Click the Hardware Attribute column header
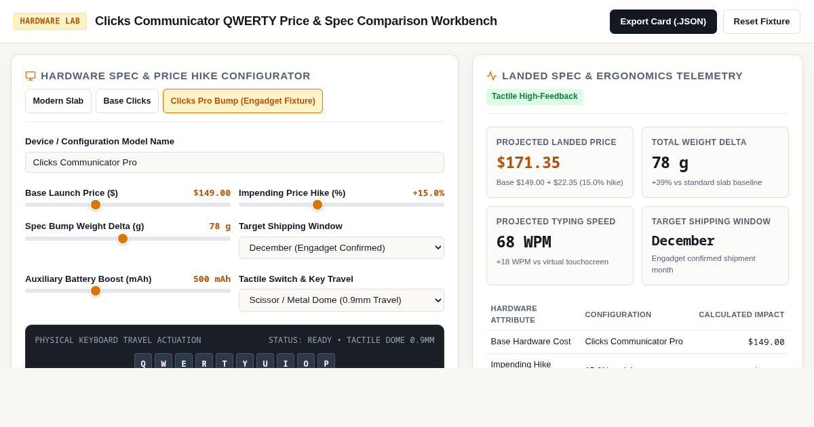 (x=514, y=314)
